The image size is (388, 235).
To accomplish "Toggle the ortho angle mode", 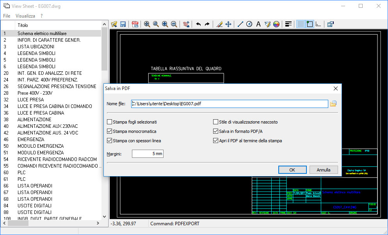I will [x=319, y=24].
